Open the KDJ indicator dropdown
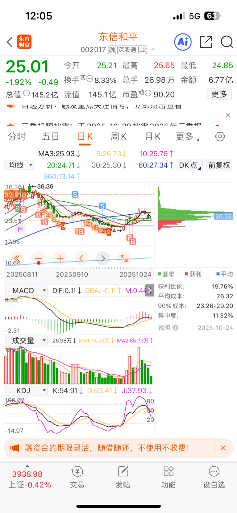 pyautogui.click(x=26, y=391)
